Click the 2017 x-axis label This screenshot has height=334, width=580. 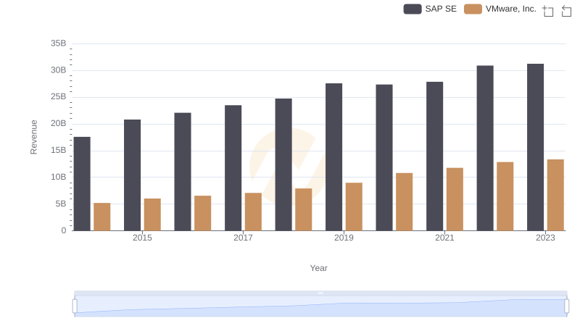(x=243, y=238)
